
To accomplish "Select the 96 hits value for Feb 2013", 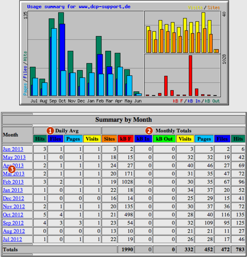I will coord(241,182).
